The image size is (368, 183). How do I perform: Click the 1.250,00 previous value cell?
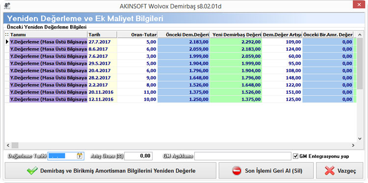pos(184,99)
